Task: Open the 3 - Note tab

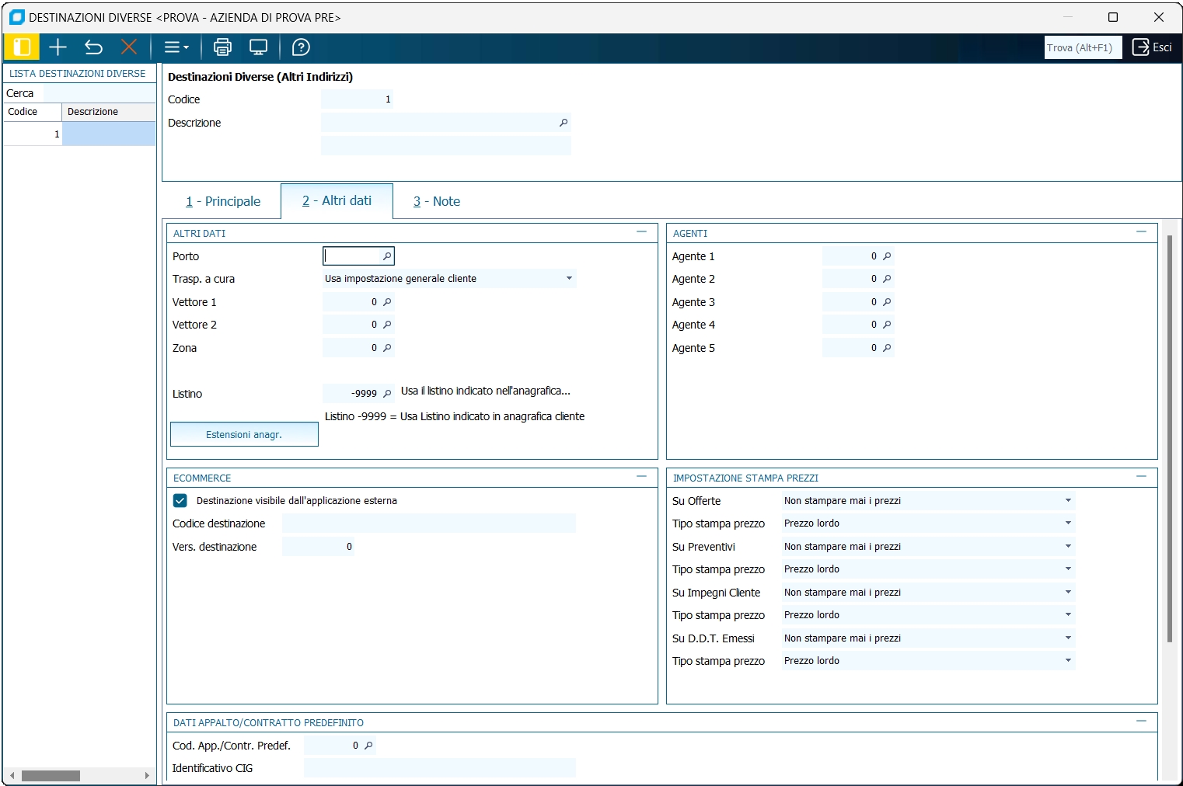Action: 437,201
